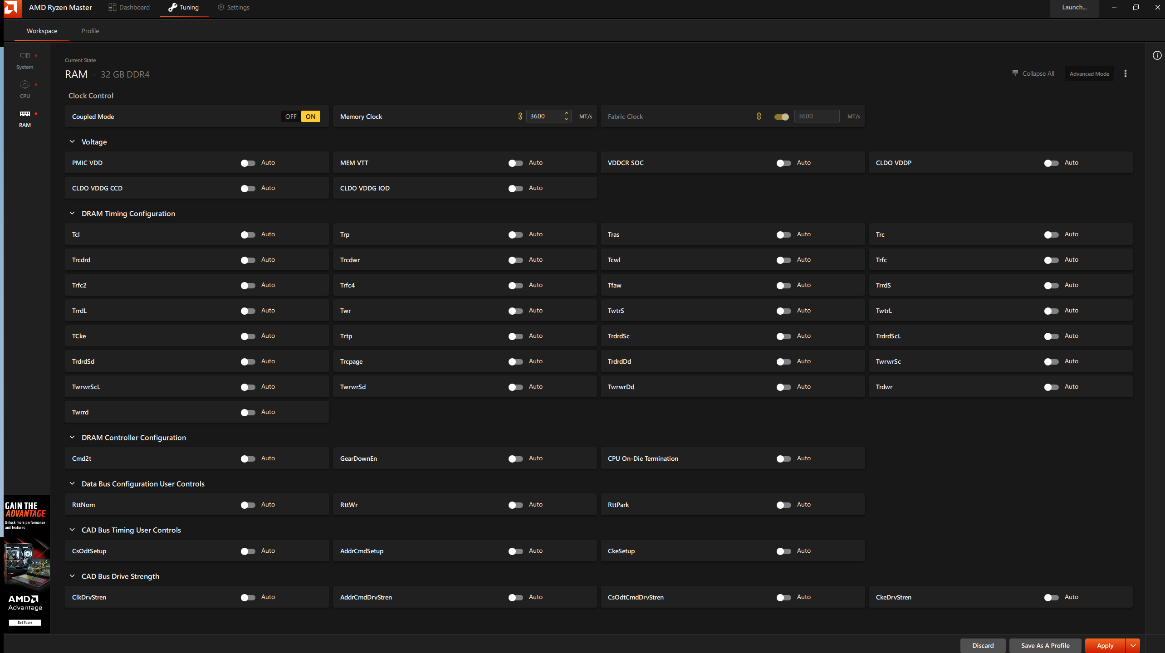Open the three-dot more options menu

1126,73
